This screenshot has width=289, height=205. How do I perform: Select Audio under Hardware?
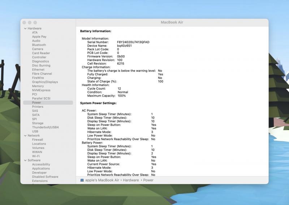tap(36, 41)
